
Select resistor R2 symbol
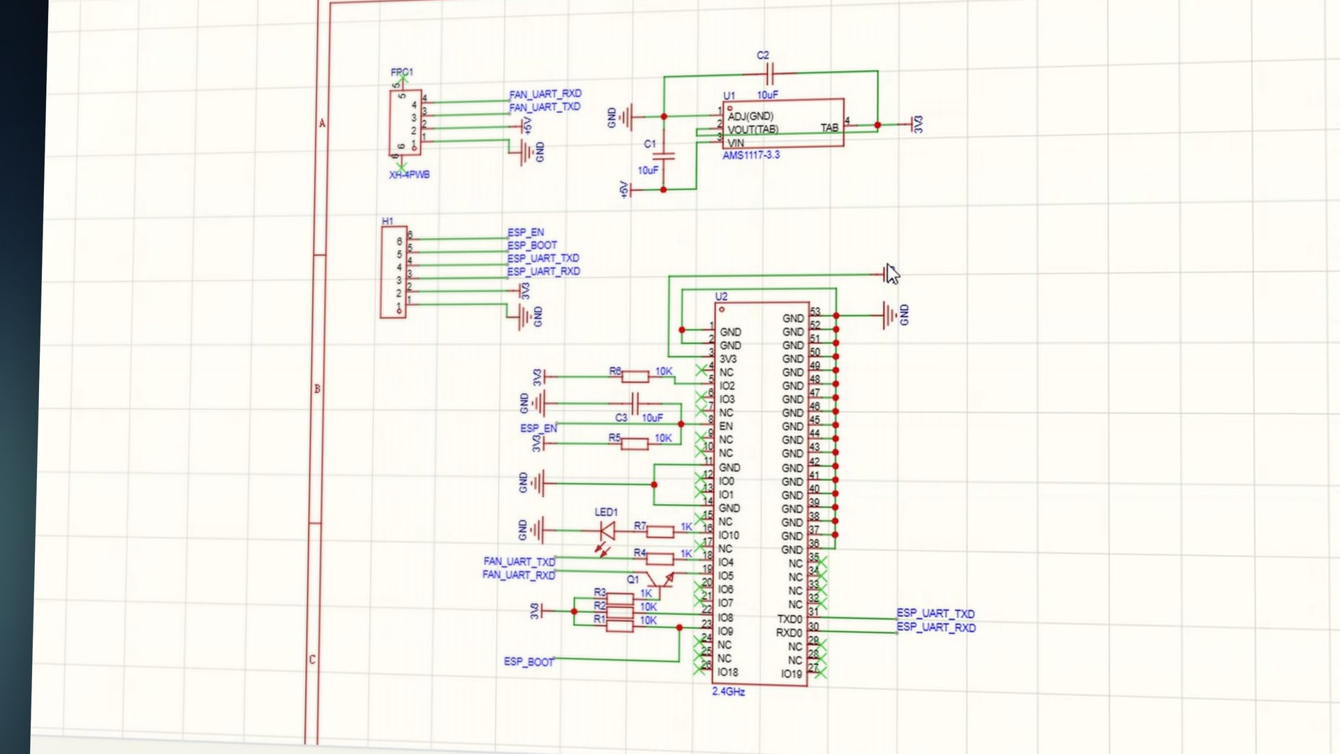click(620, 612)
